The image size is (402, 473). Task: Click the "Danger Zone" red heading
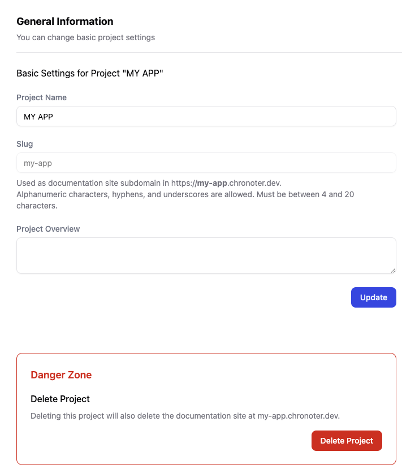click(x=61, y=375)
